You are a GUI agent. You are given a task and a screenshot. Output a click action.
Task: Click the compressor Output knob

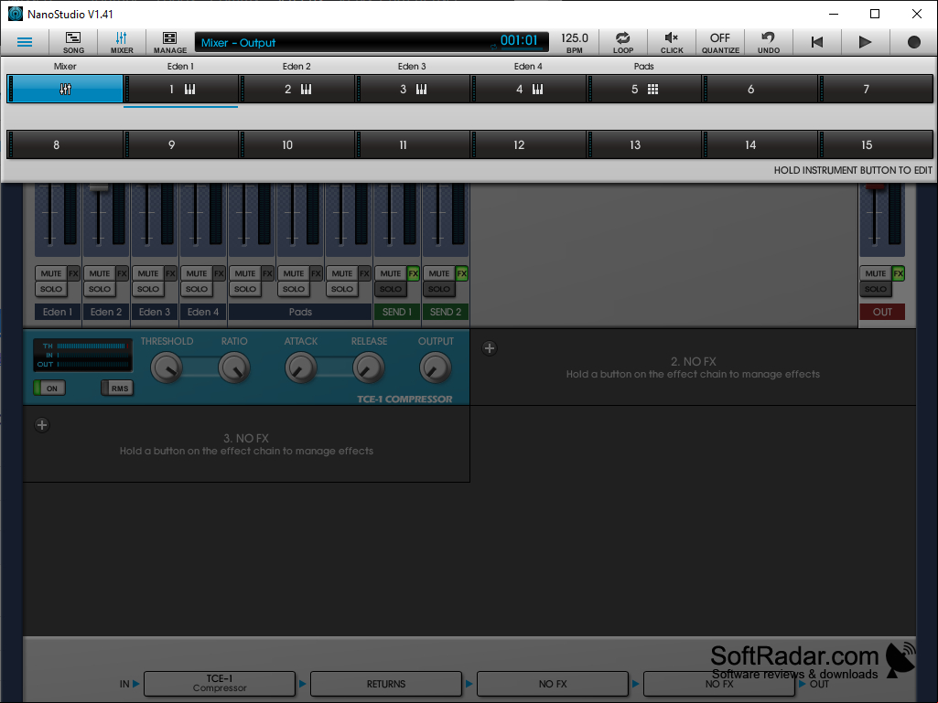(x=436, y=367)
